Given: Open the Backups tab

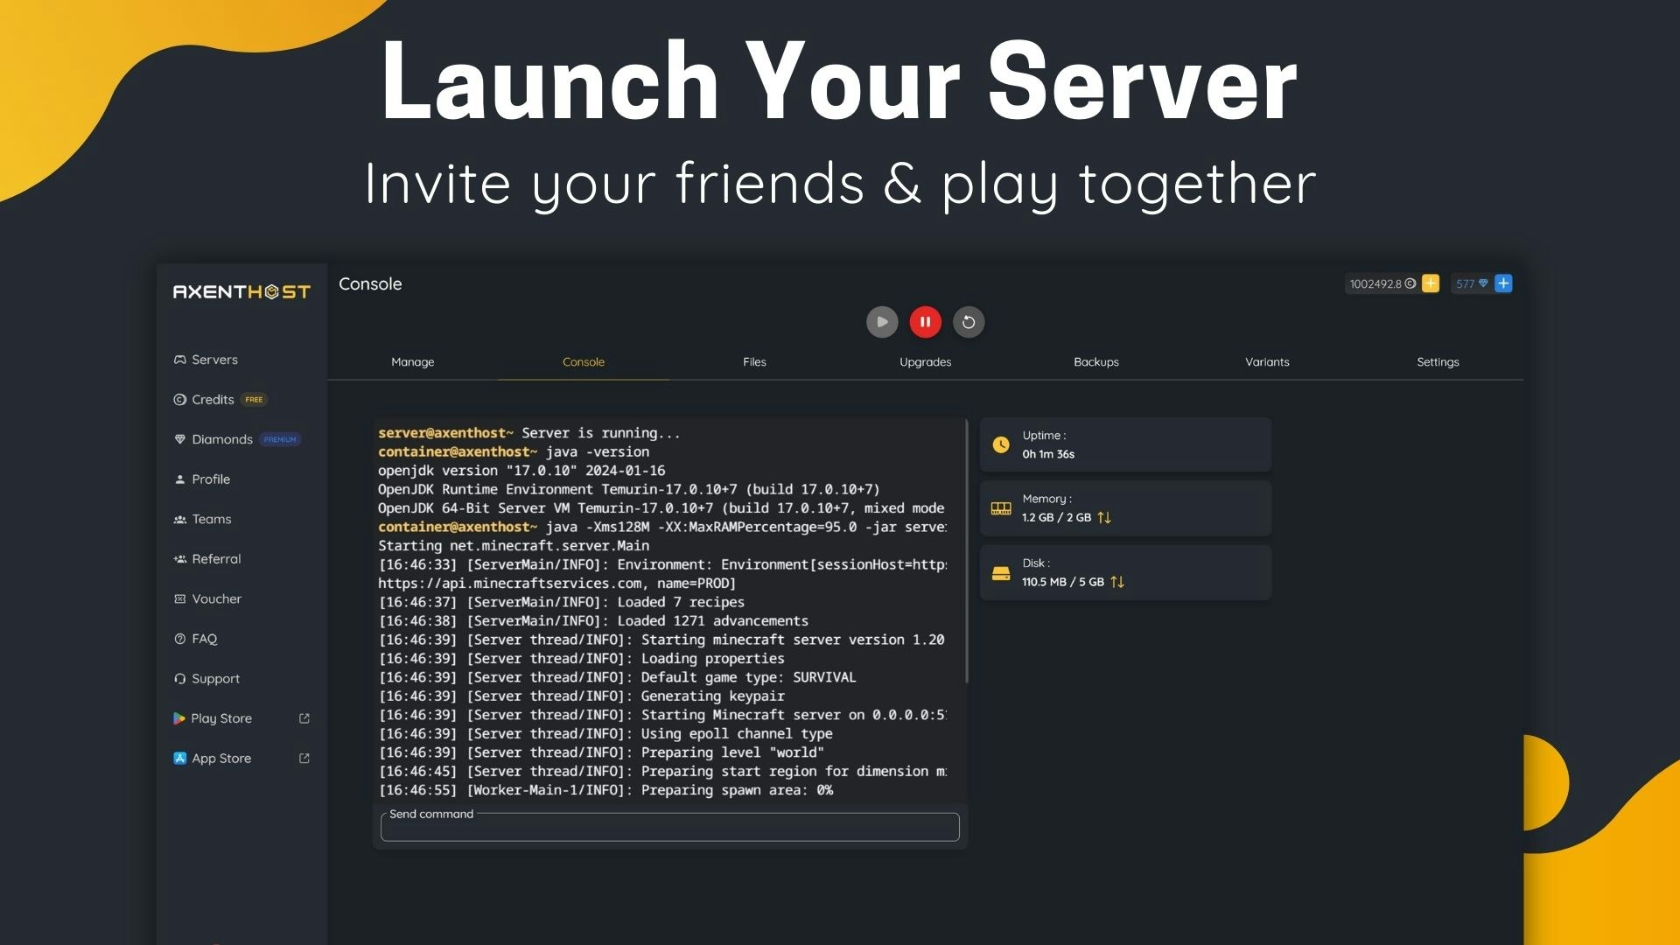Looking at the screenshot, I should (x=1096, y=361).
